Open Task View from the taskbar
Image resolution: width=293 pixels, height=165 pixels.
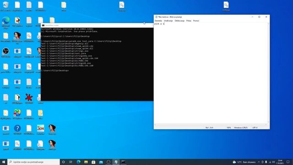point(71,162)
